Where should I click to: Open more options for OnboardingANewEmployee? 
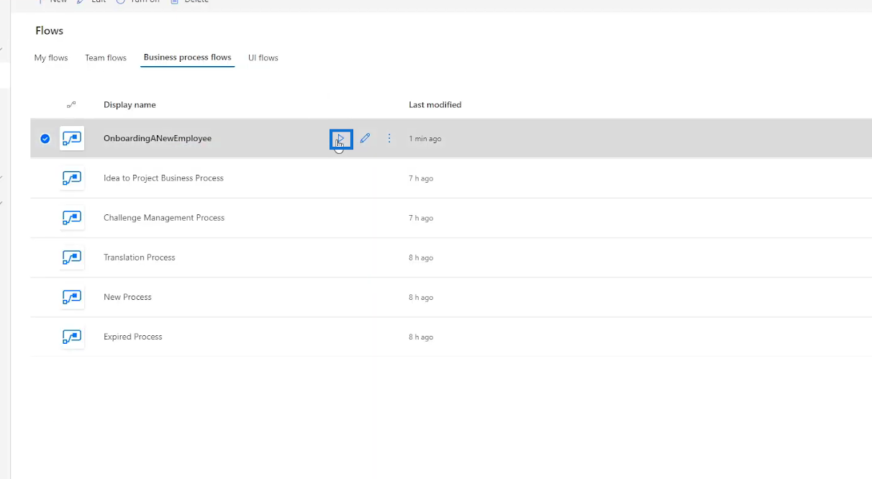(x=389, y=138)
